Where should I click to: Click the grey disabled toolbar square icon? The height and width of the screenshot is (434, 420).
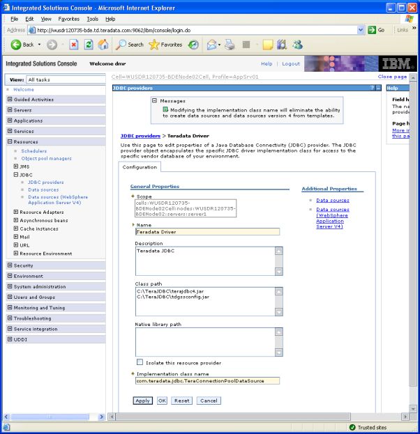246,45
